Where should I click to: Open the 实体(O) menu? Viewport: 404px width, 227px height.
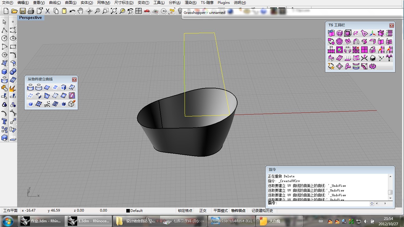[x=87, y=3]
